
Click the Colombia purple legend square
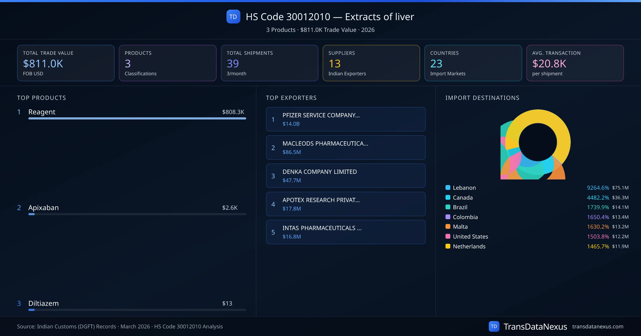coord(448,217)
